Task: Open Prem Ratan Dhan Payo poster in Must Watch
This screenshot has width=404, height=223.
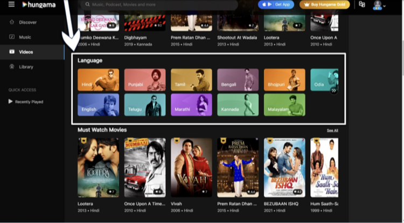Action: click(238, 168)
